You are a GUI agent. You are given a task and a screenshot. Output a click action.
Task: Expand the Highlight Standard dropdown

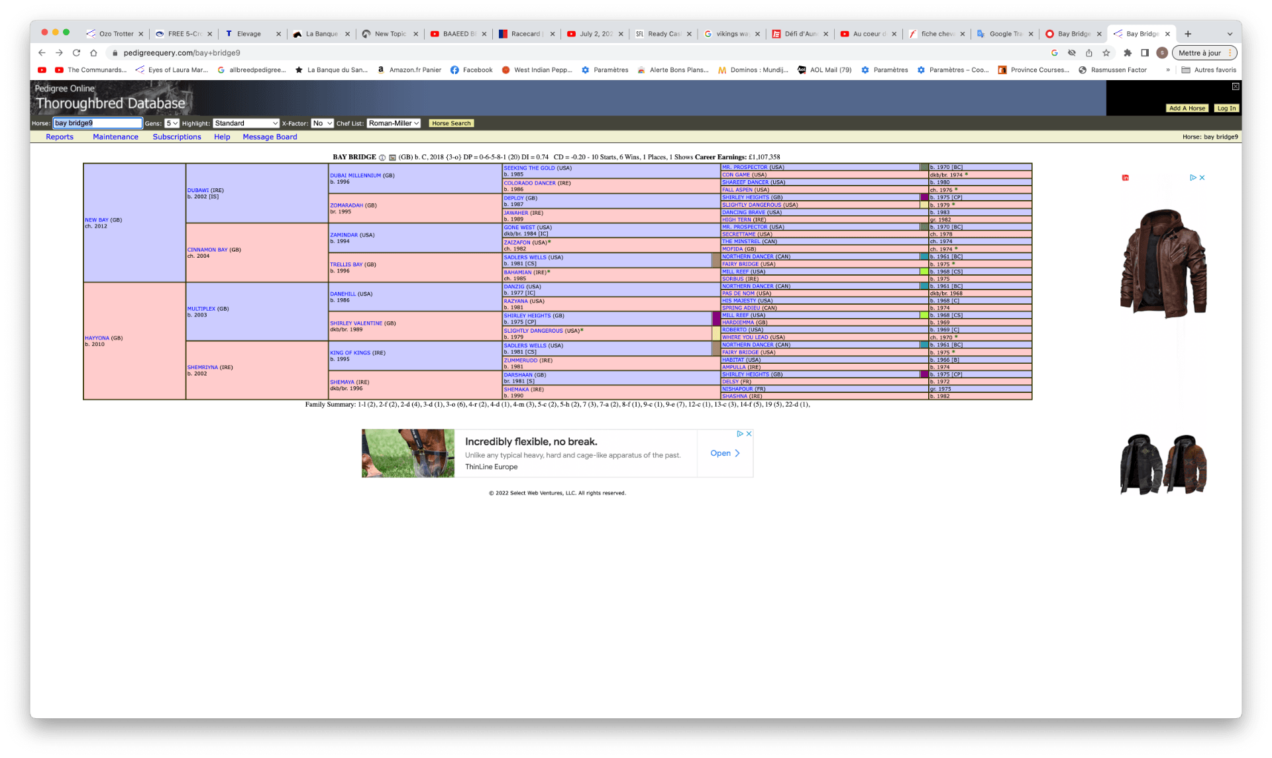[246, 123]
